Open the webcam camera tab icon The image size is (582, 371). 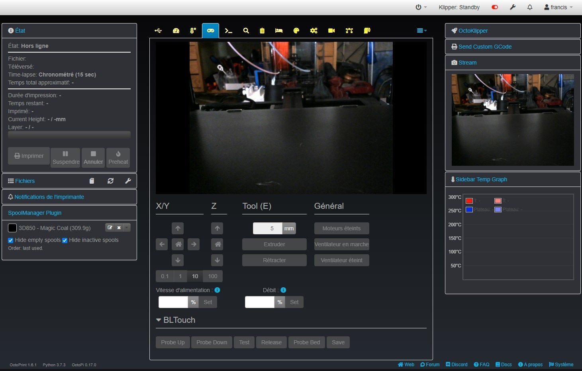tap(331, 31)
